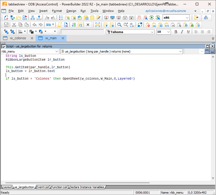The width and height of the screenshot is (216, 195).
Task: Click the Find magnifier icon
Action: pos(119,25)
